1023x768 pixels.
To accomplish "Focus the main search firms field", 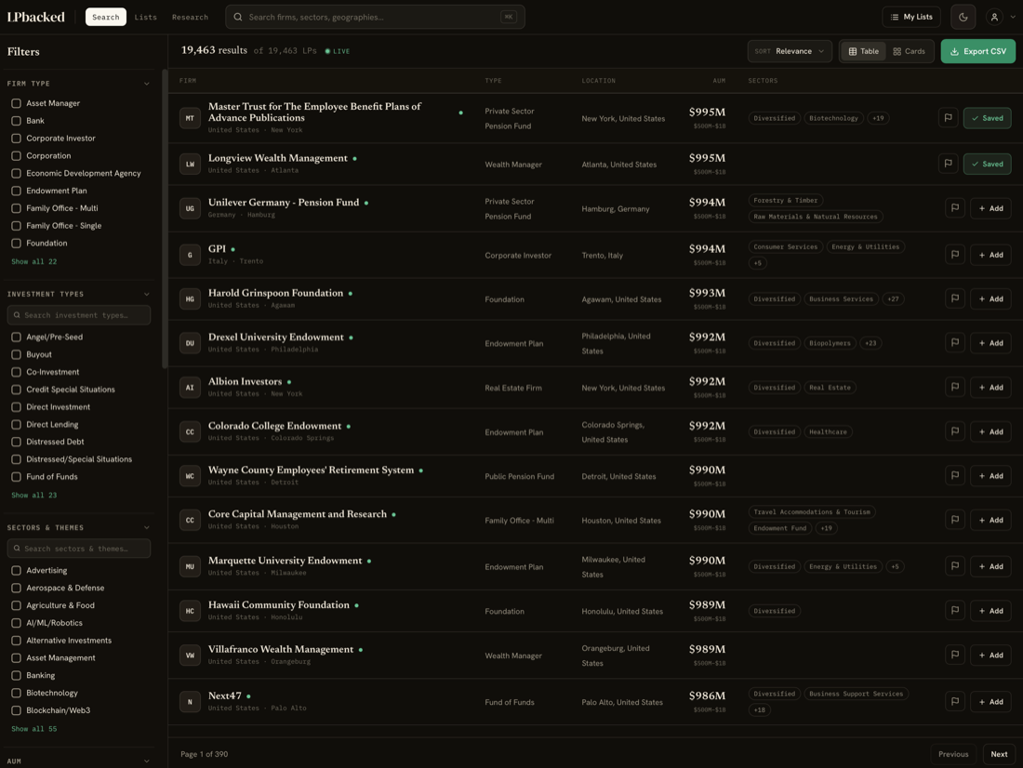I will (x=375, y=17).
